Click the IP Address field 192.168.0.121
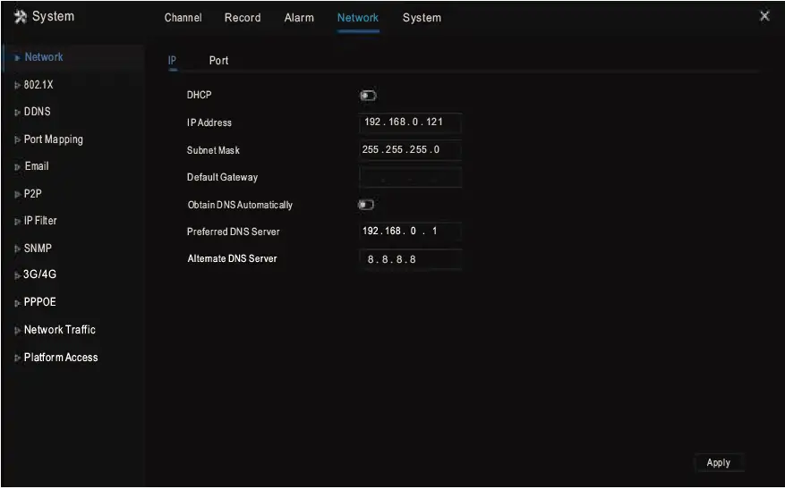Viewport: 785px width, 489px height. coord(410,122)
